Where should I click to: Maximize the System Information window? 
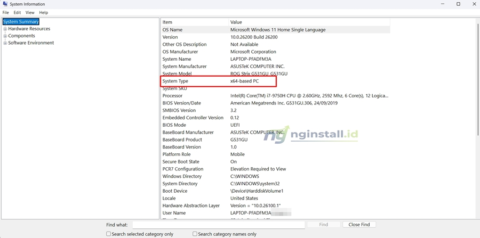[458, 4]
